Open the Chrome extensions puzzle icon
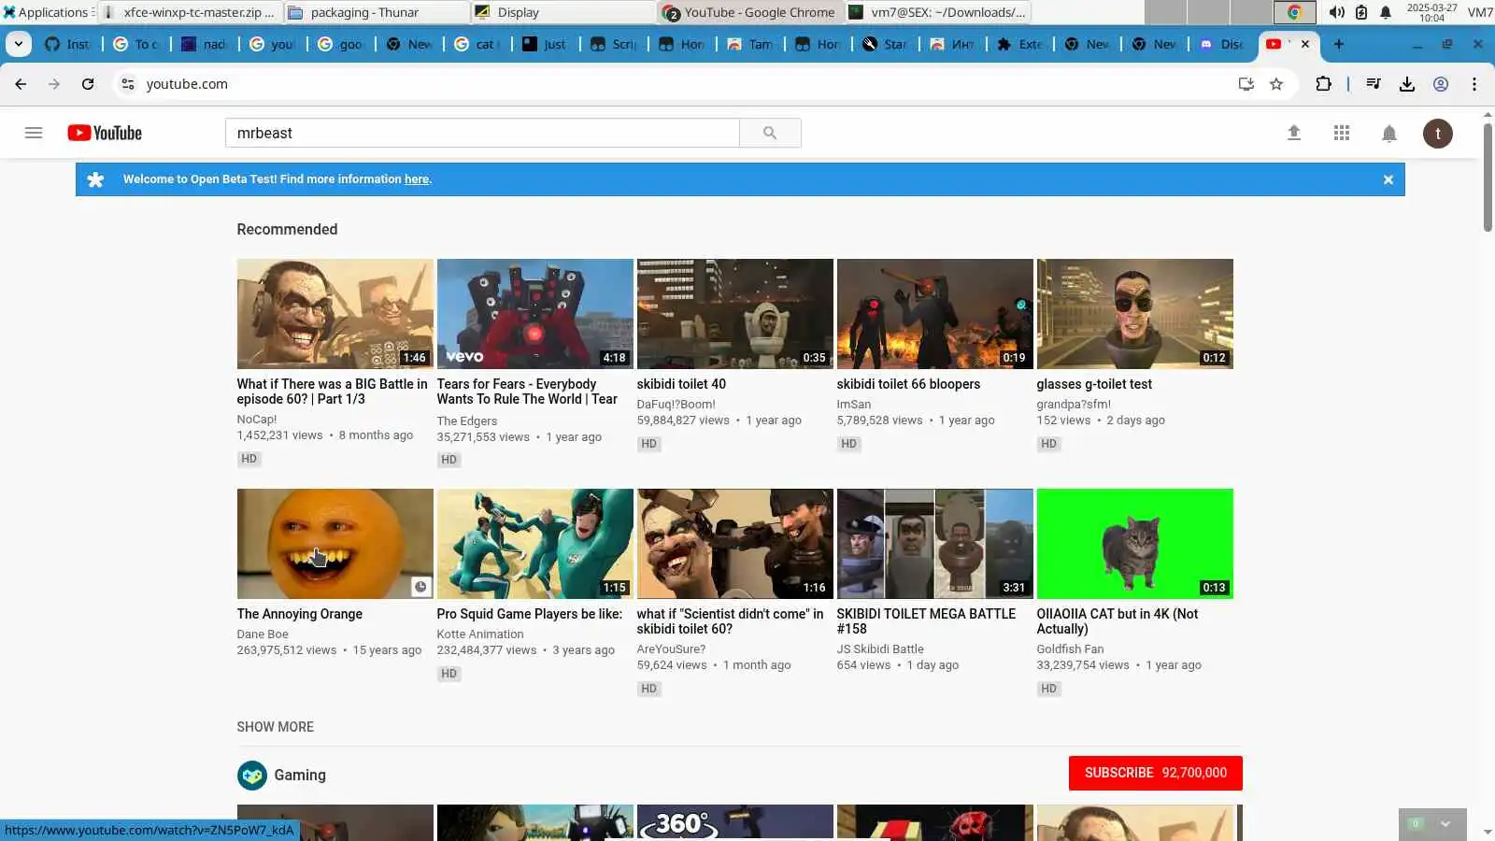 (x=1323, y=84)
